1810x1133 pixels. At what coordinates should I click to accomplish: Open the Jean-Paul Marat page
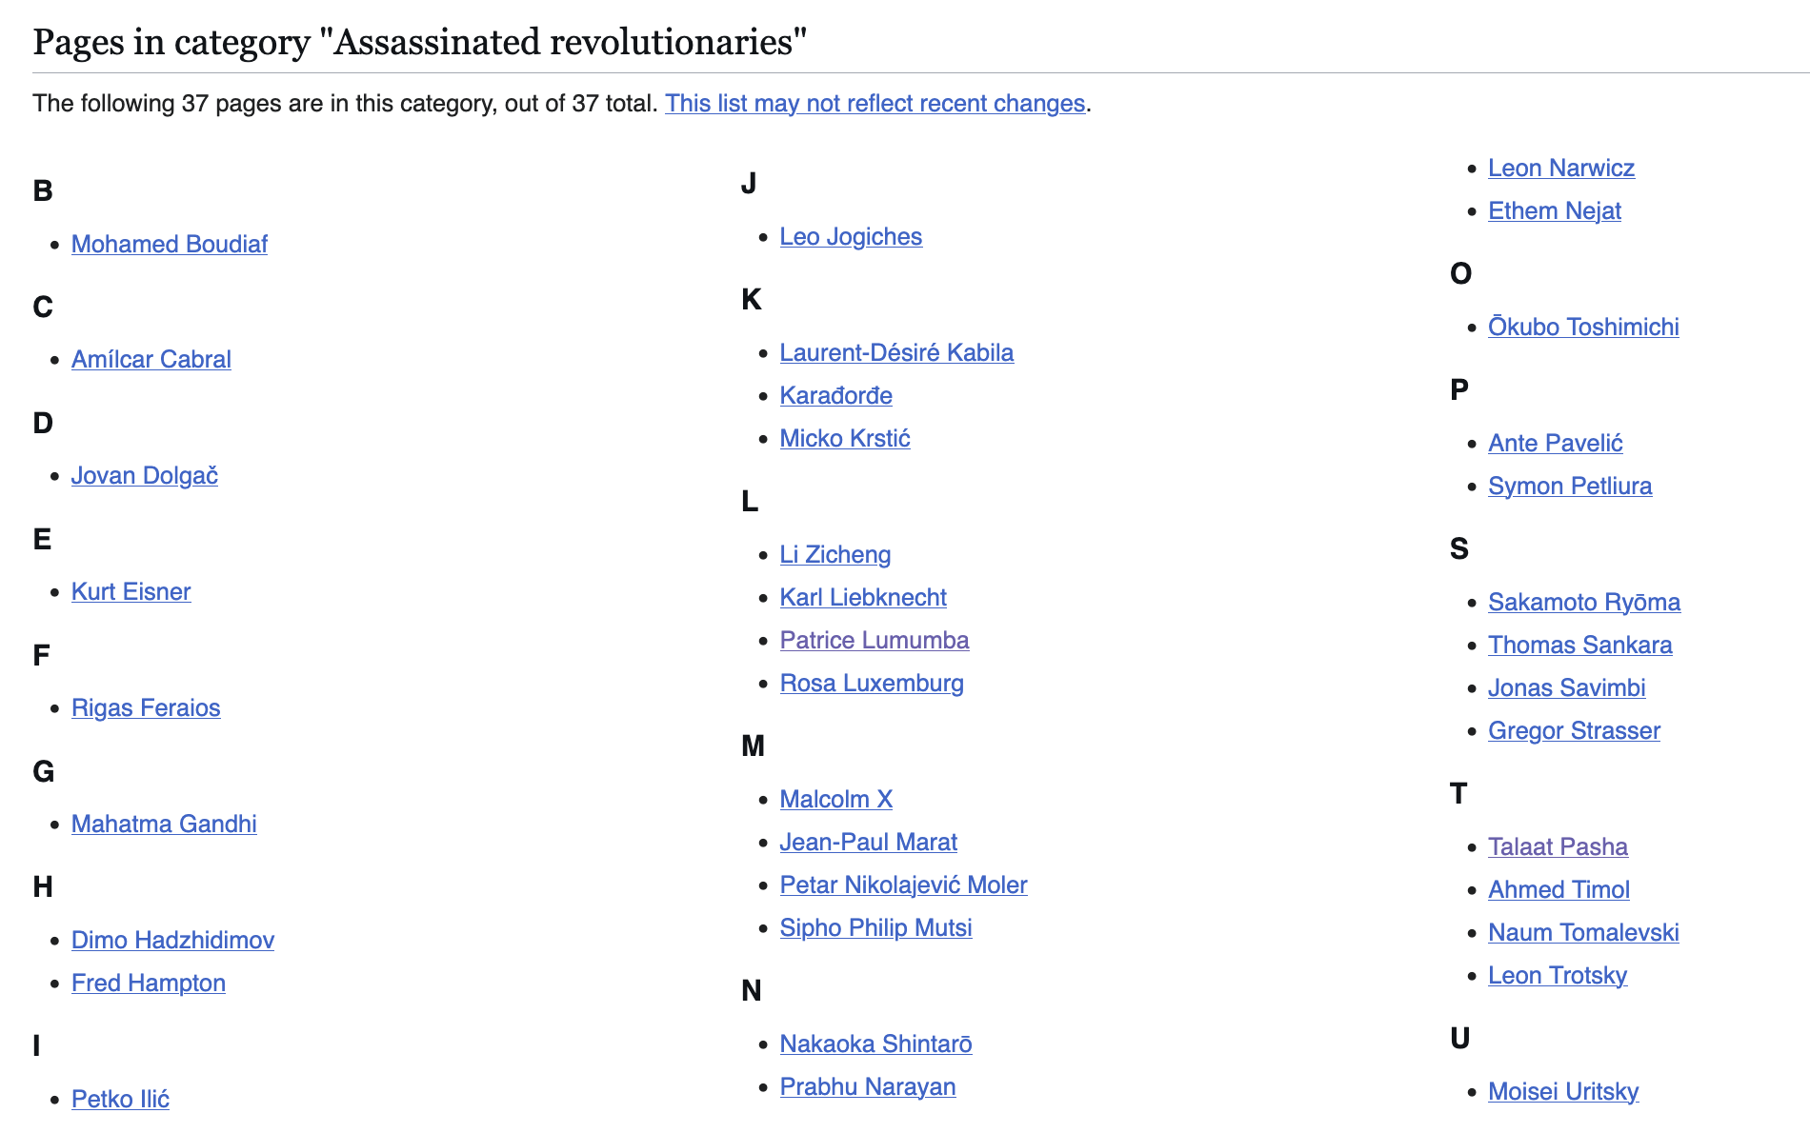coord(868,843)
